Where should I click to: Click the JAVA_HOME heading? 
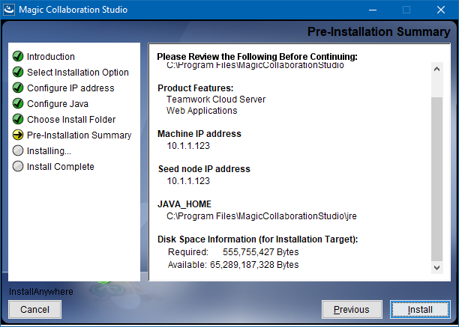(x=184, y=204)
